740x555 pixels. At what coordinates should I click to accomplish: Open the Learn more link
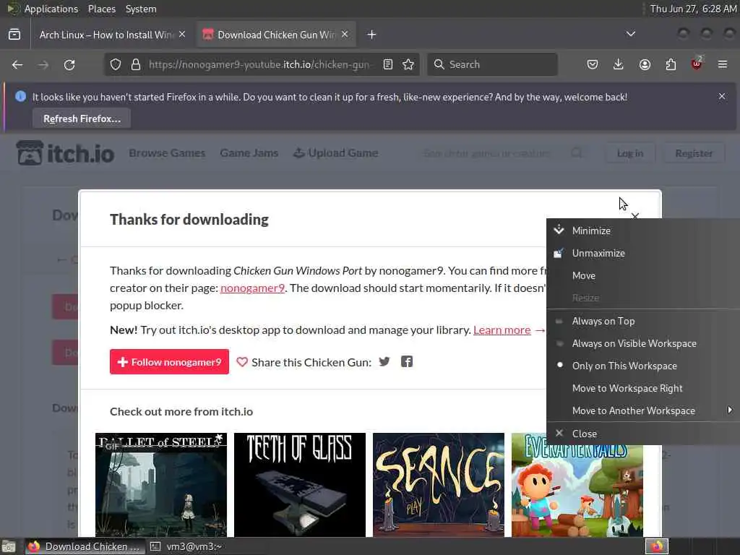pyautogui.click(x=502, y=330)
